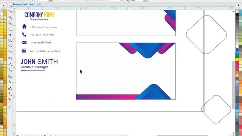This screenshot has height=136, width=242.
Task: Open the left color palette flyout arrow
Action: coord(3,5)
